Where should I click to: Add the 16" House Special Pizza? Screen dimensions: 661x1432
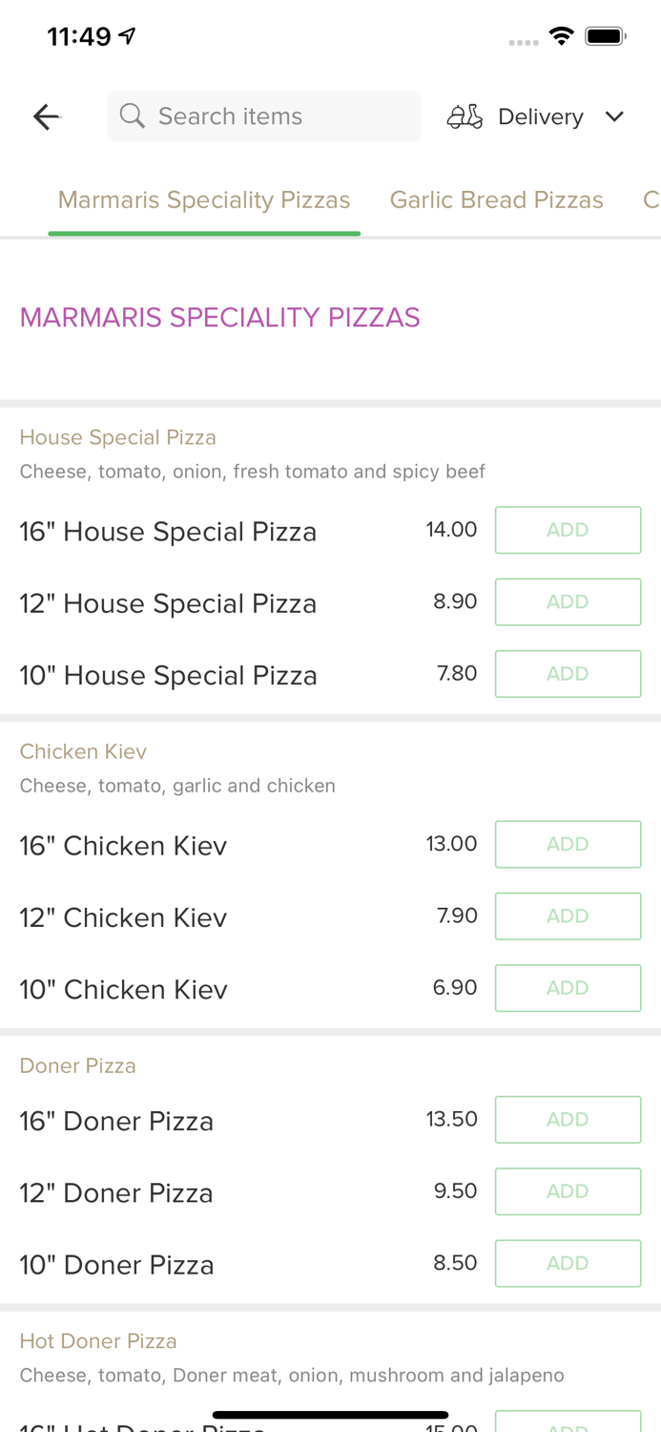click(568, 530)
